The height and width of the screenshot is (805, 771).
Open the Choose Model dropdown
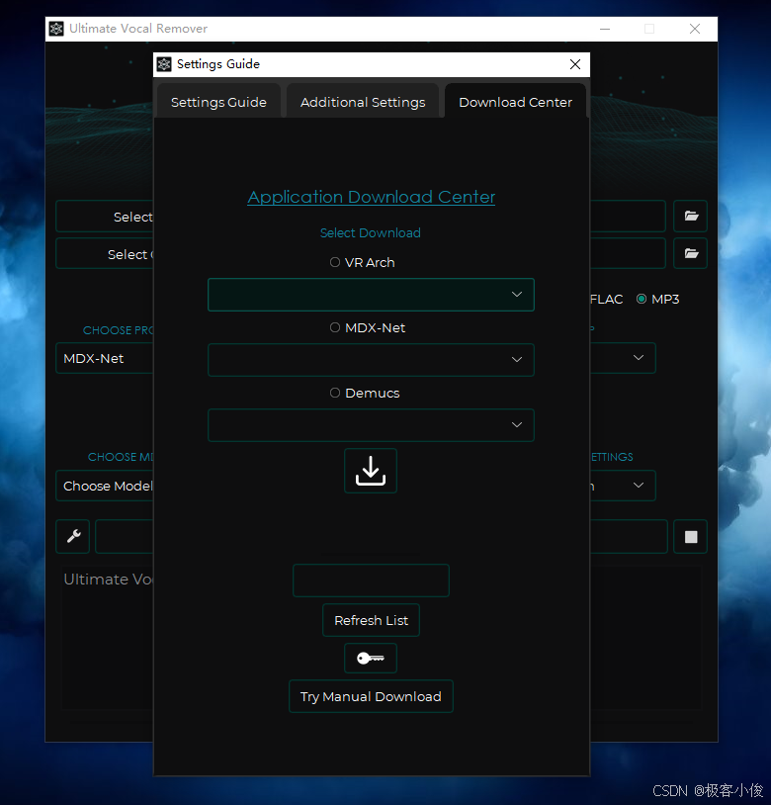(105, 486)
